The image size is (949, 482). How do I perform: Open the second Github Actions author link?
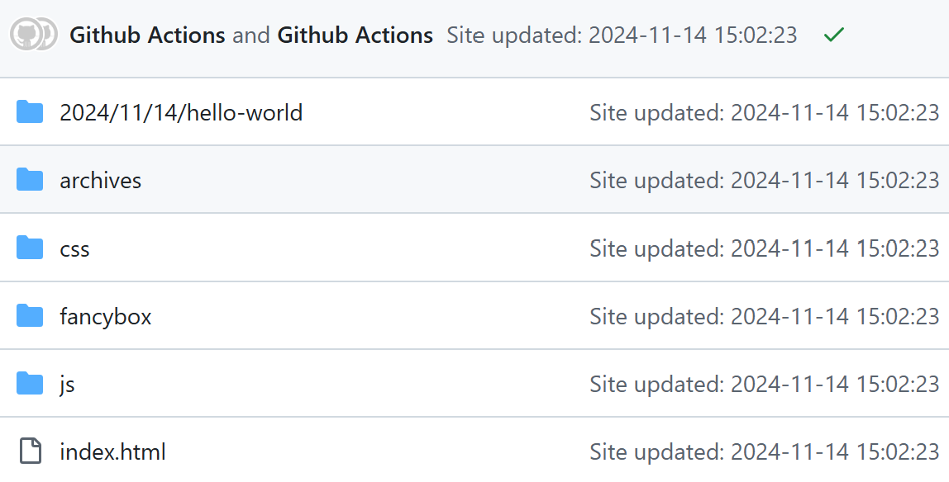click(355, 35)
